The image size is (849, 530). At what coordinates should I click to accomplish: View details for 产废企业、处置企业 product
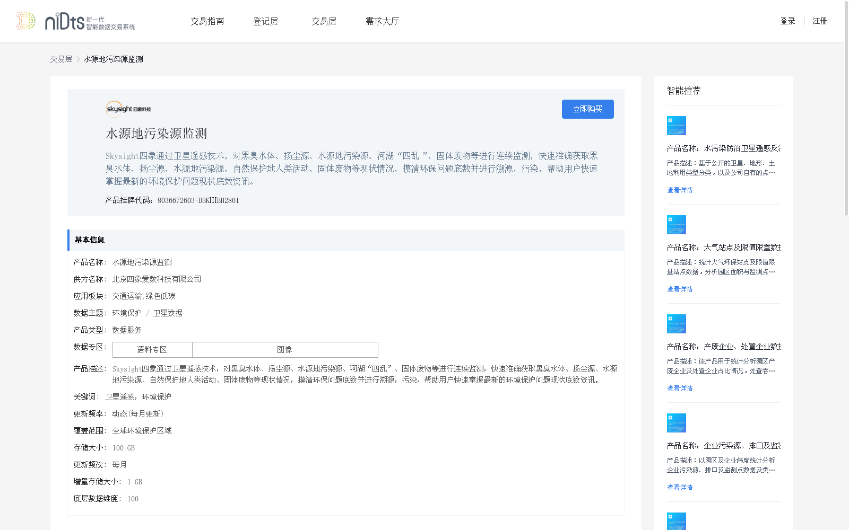[x=680, y=388]
